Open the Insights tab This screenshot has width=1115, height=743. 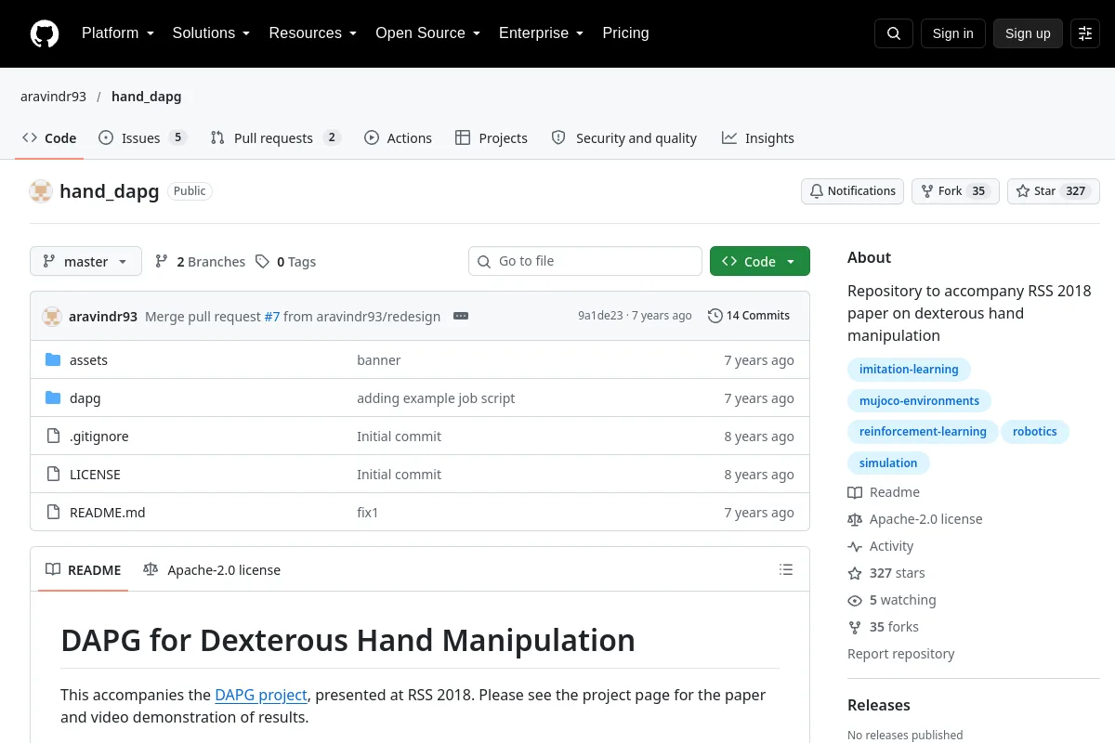pos(758,138)
